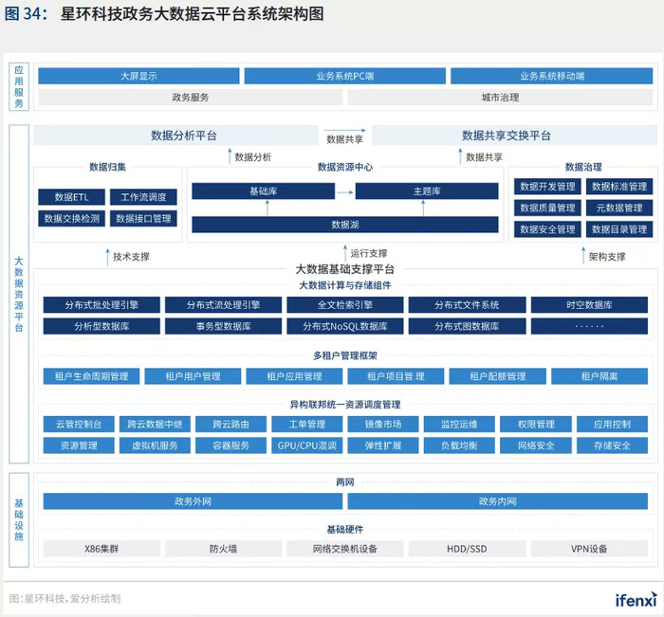This screenshot has width=664, height=617.
Task: Click the 应用控制 block
Action: pos(612,424)
